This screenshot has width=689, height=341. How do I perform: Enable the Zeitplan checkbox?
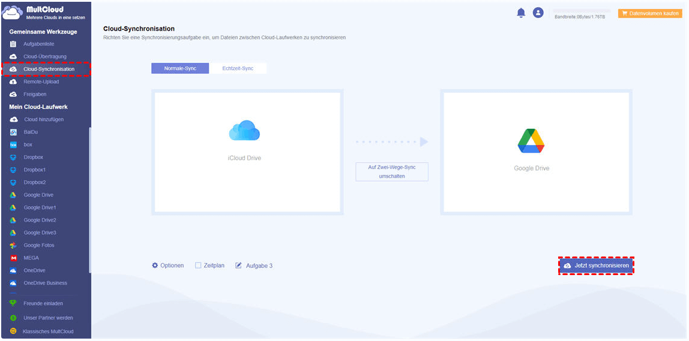tap(198, 265)
